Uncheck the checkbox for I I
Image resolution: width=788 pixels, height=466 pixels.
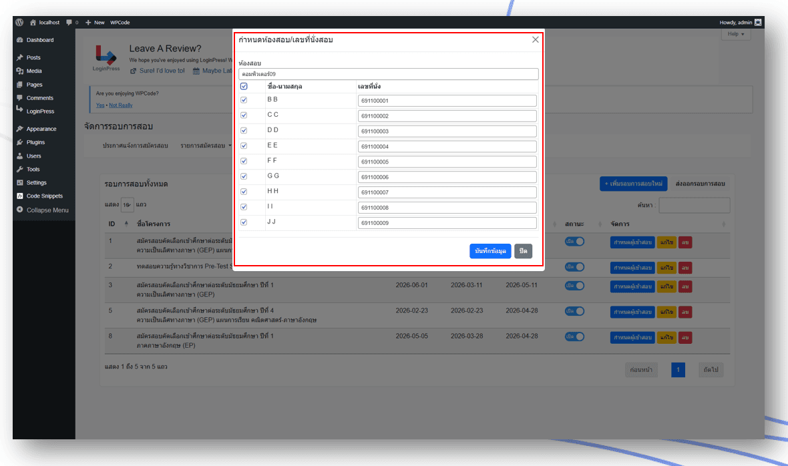tap(244, 207)
